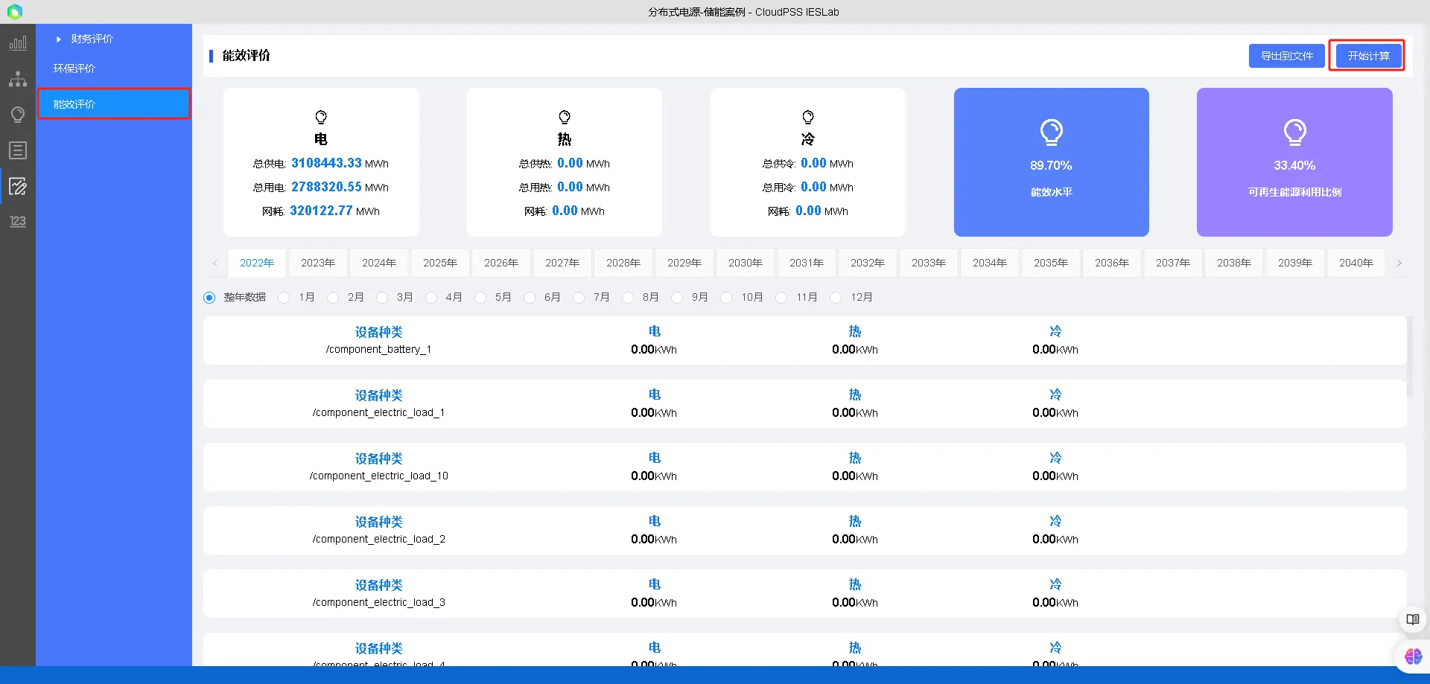Select the 2月 radio button

(x=333, y=298)
